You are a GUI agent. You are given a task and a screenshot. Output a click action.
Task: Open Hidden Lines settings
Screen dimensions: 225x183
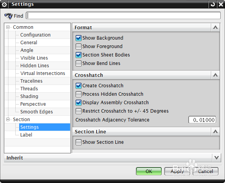click(34, 66)
